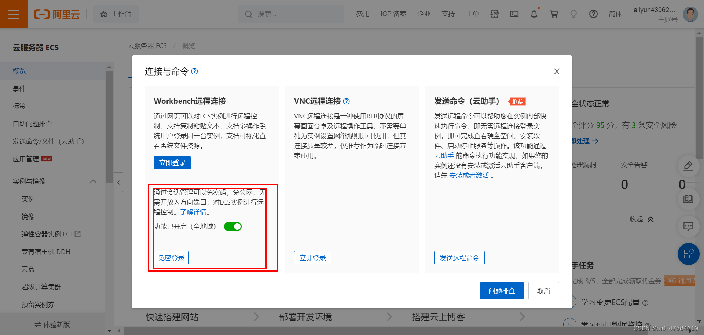
Task: Click the Alibaba Cloud logo
Action: click(57, 14)
